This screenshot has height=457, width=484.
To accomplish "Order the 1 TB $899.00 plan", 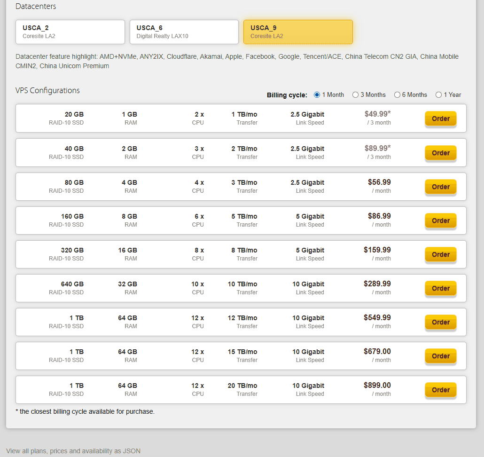I will click(x=440, y=390).
